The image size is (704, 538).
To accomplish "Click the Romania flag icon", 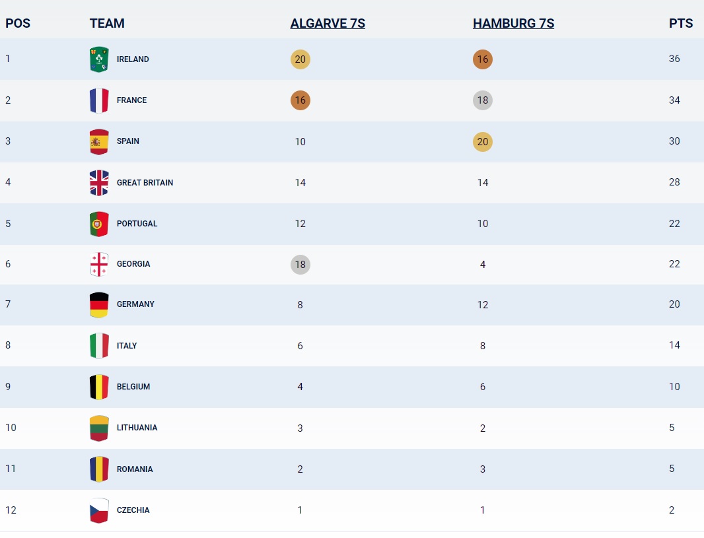I will (99, 469).
